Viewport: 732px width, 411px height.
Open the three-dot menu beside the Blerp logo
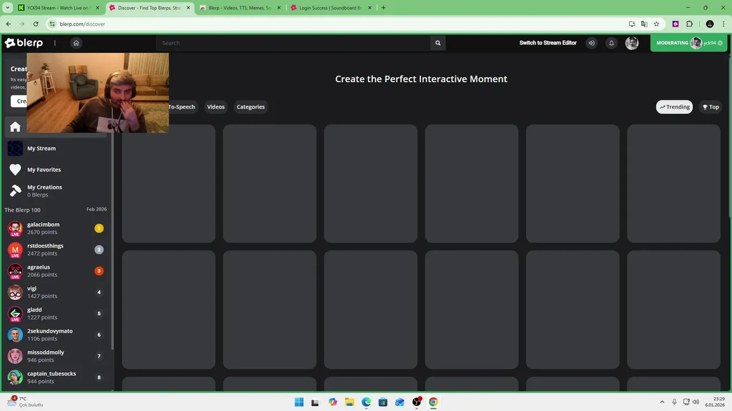[55, 43]
